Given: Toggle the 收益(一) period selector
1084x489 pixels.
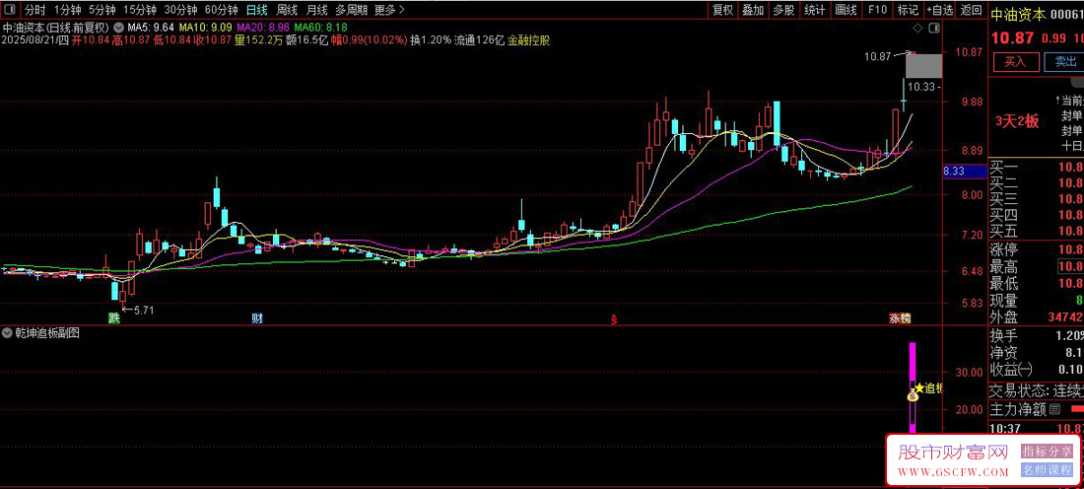Looking at the screenshot, I should tap(1013, 369).
